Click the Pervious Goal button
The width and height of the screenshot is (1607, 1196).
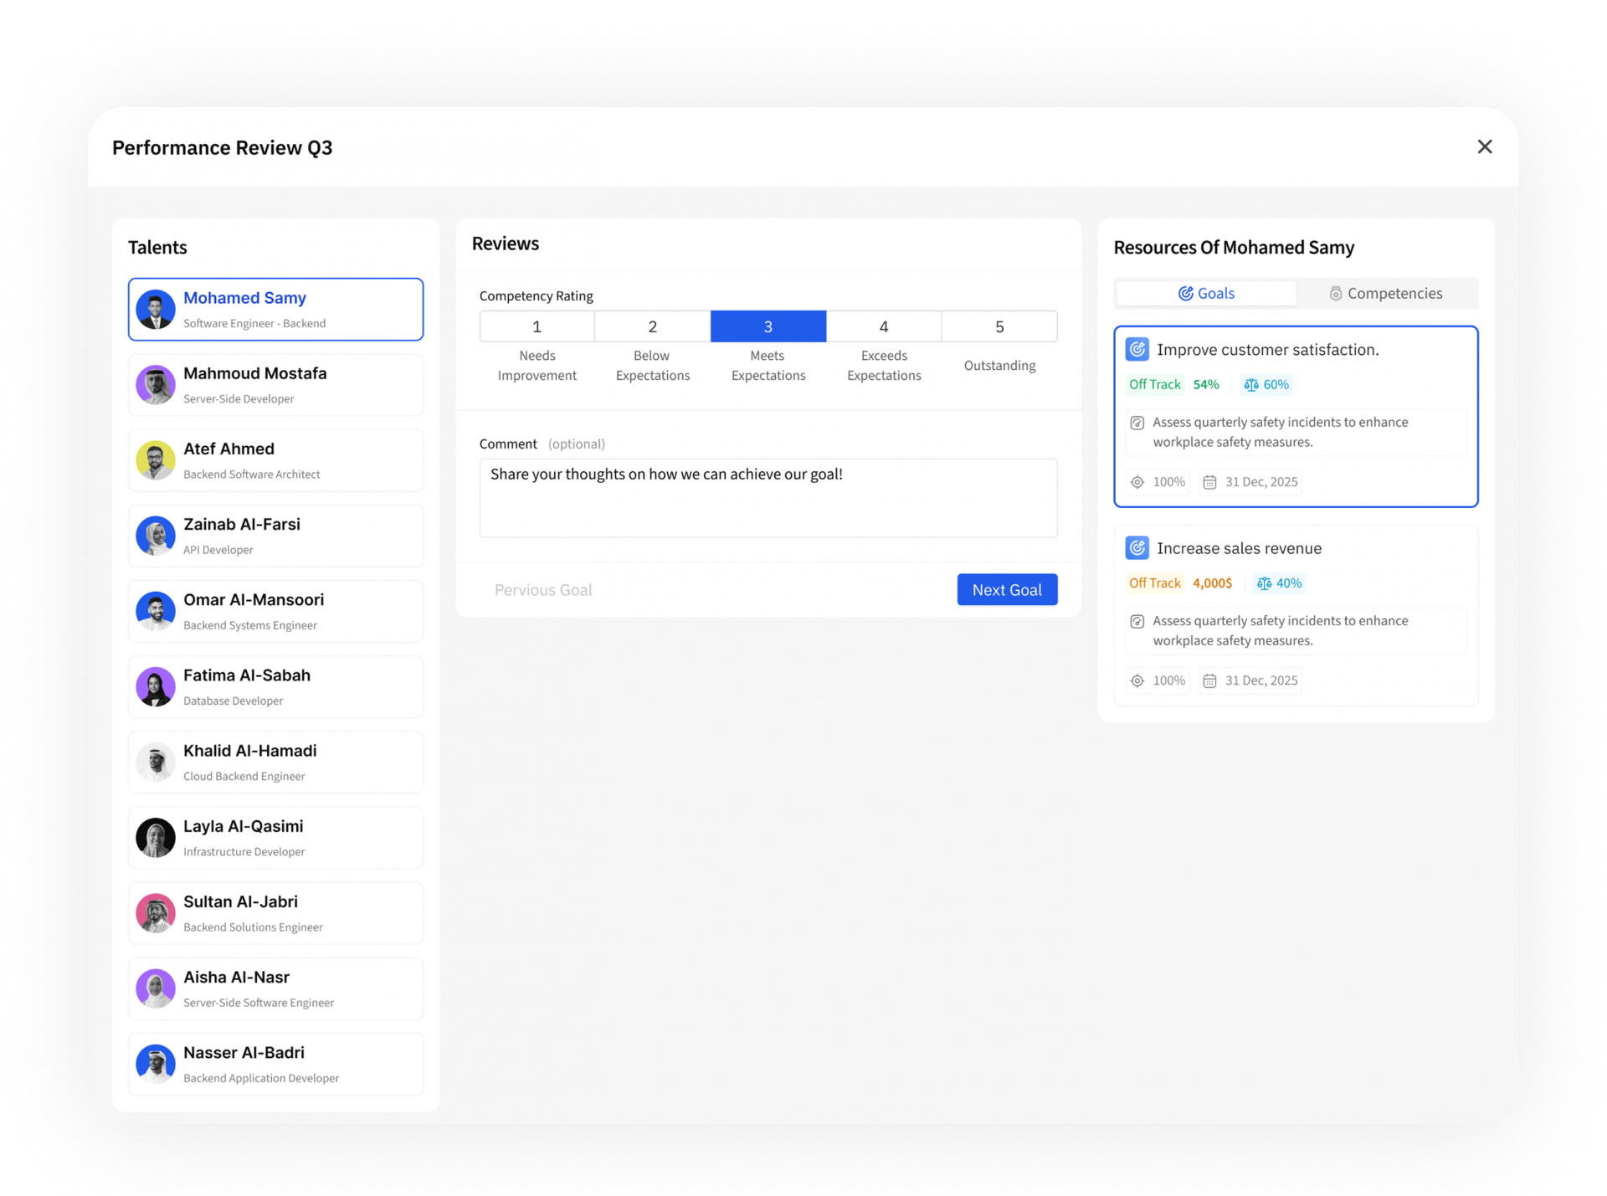pos(543,590)
